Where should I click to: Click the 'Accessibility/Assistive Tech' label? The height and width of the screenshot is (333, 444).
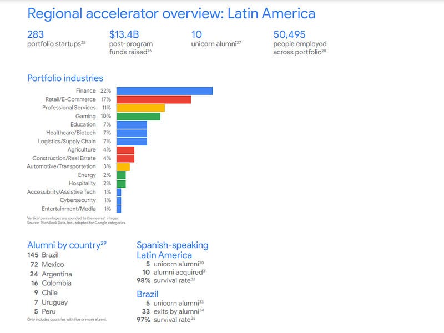62,192
